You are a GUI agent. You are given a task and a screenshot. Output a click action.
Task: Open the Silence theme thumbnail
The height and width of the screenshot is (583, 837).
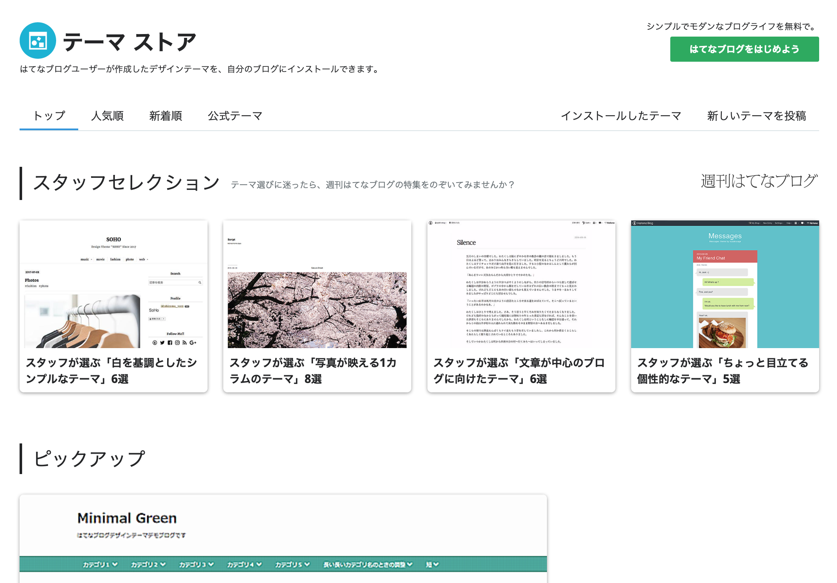click(x=521, y=284)
